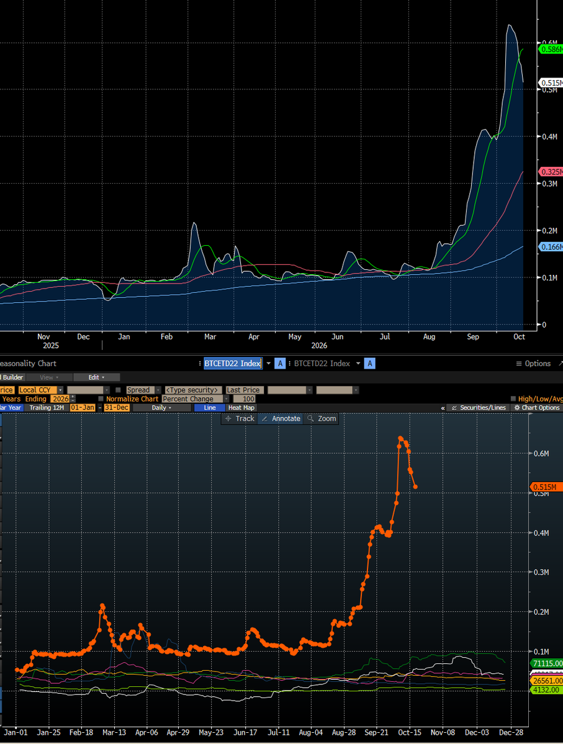Click the 0.586M green value label
This screenshot has width=563, height=744.
point(550,49)
